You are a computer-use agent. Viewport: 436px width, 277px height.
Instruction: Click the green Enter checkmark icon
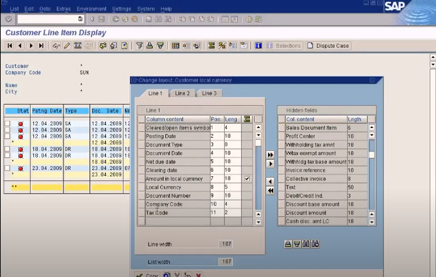(x=9, y=19)
